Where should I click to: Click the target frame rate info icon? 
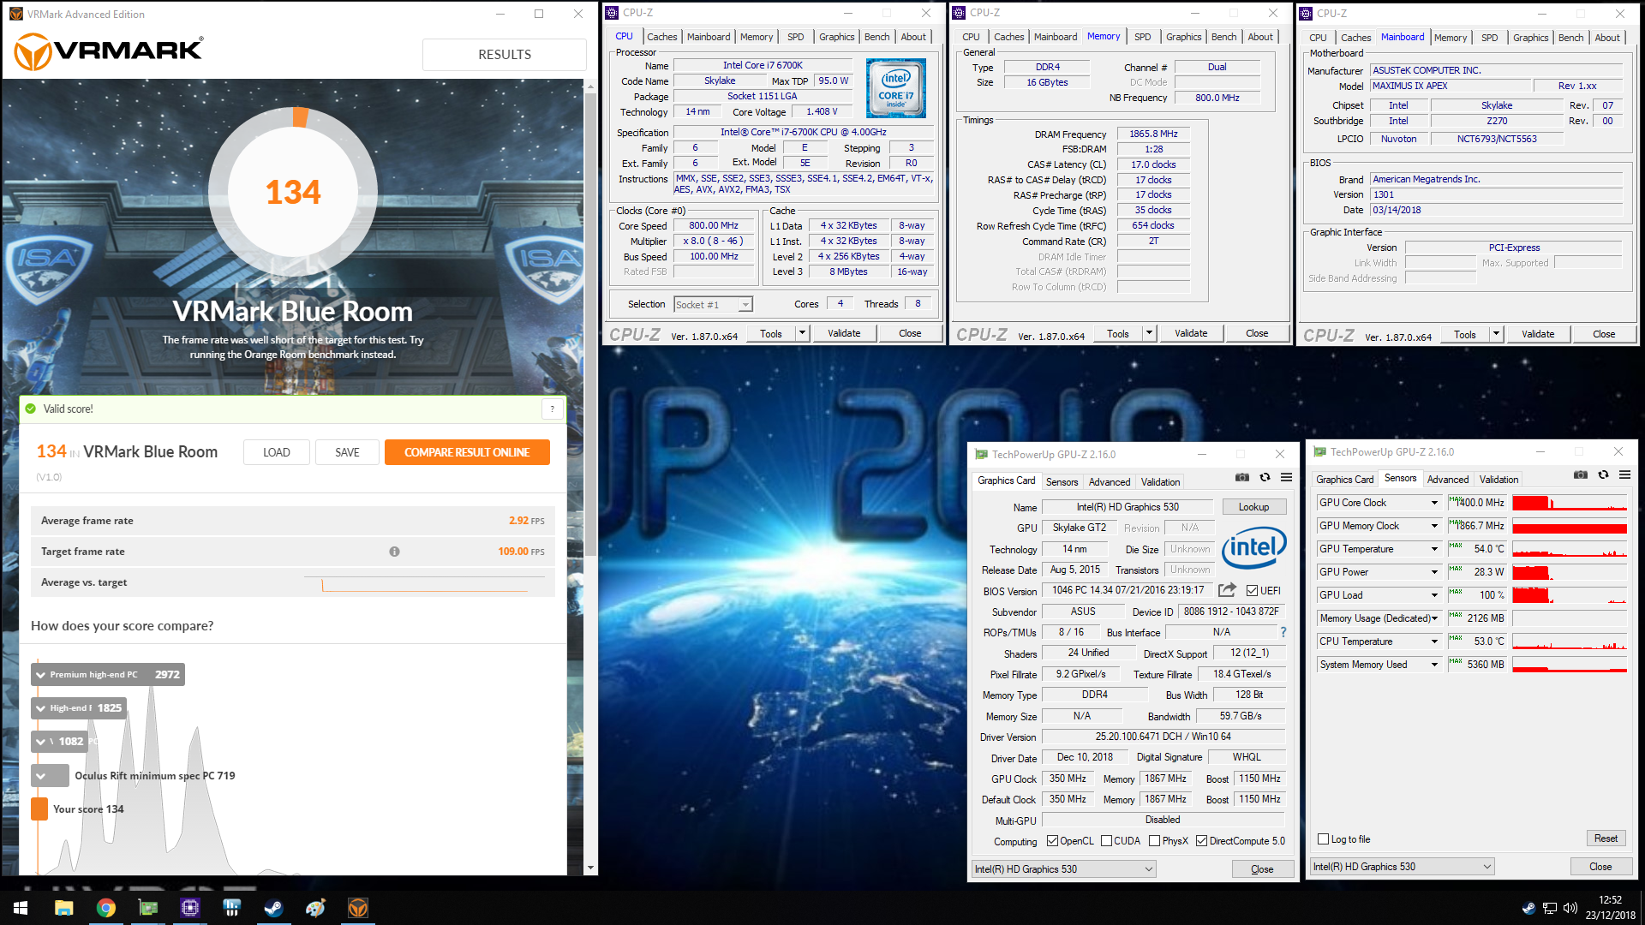pyautogui.click(x=394, y=552)
